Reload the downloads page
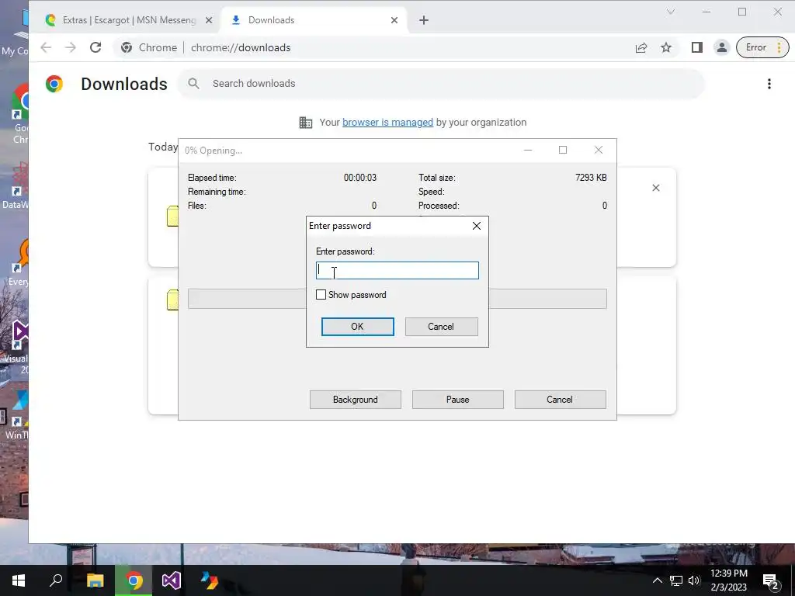This screenshot has height=596, width=795. (95, 47)
